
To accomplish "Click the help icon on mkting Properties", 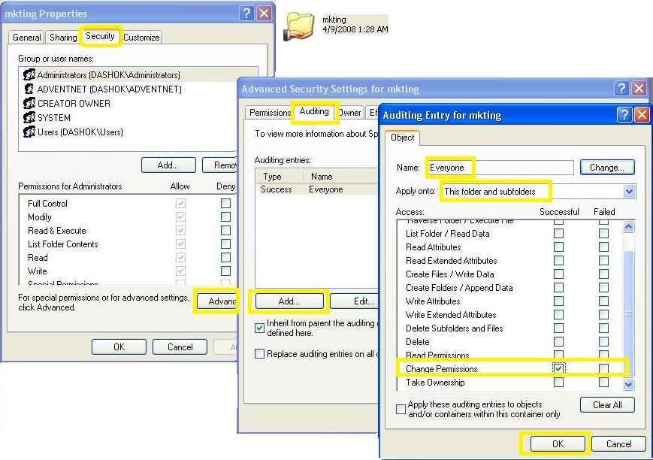I will pyautogui.click(x=246, y=13).
